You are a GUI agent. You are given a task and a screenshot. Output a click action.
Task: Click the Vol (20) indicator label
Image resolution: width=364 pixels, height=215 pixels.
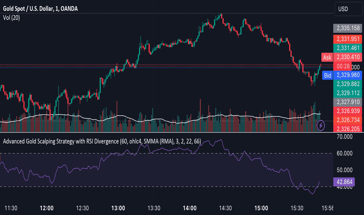11,18
